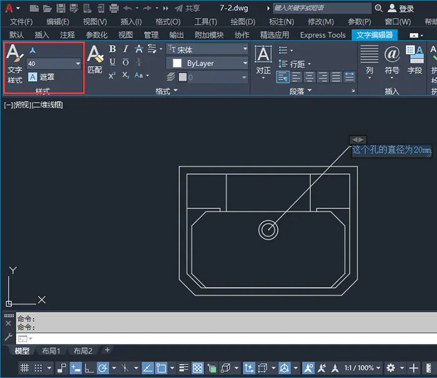Apply subscript X₂ formatting
437x378 pixels.
[125, 75]
